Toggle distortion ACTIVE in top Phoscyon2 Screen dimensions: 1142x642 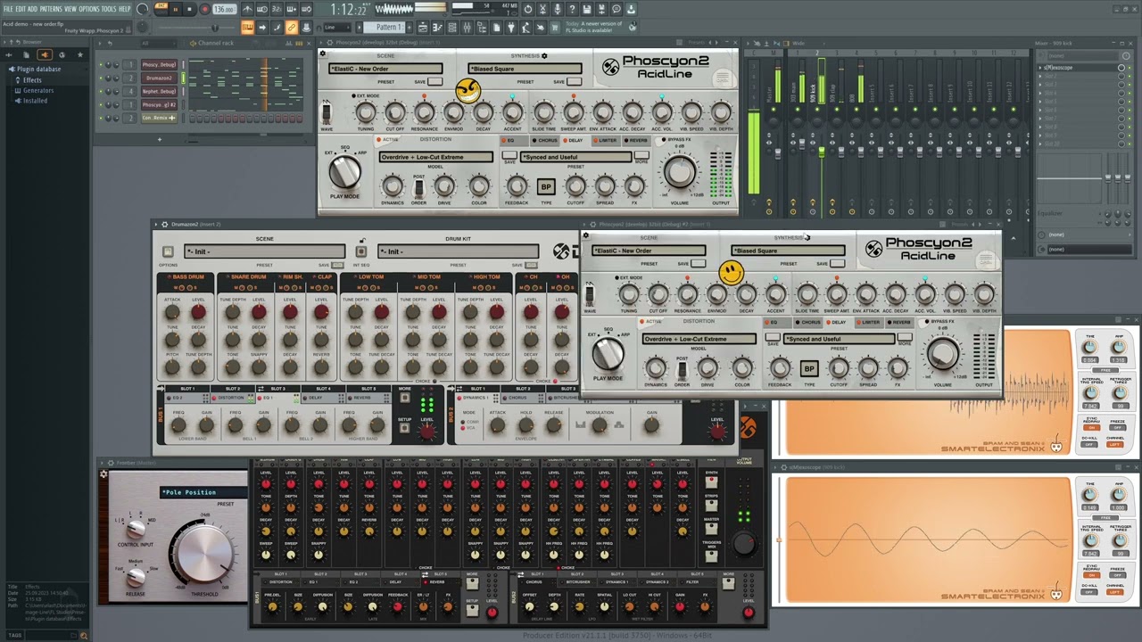(x=388, y=140)
